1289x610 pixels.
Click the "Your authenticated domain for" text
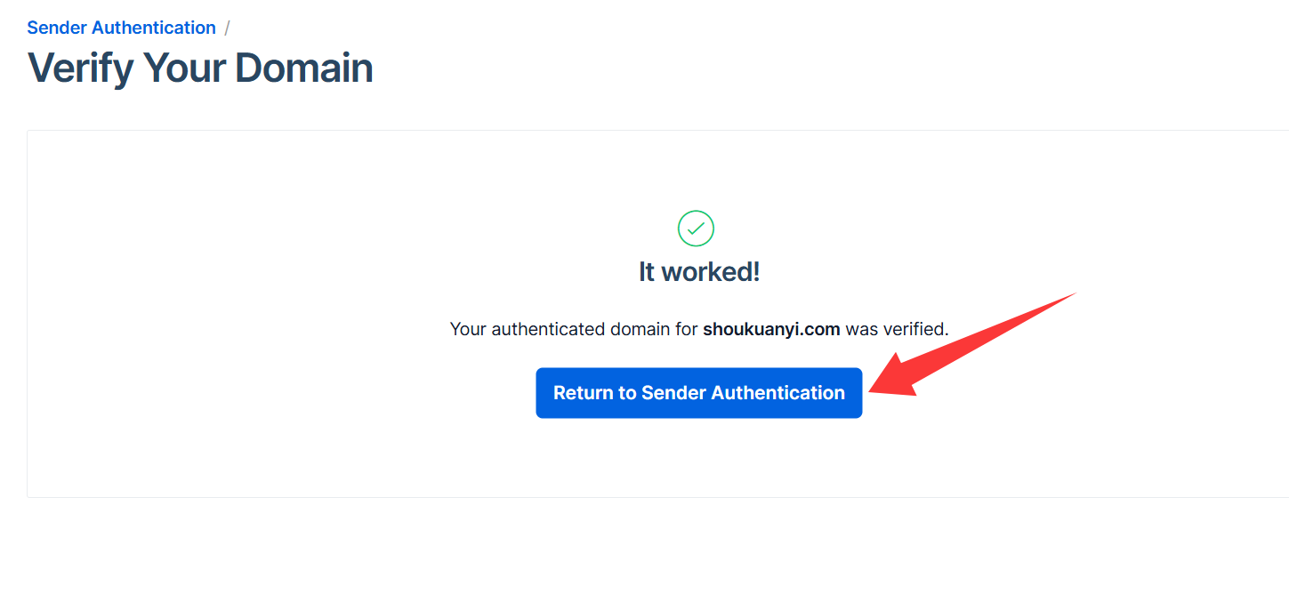pos(574,329)
